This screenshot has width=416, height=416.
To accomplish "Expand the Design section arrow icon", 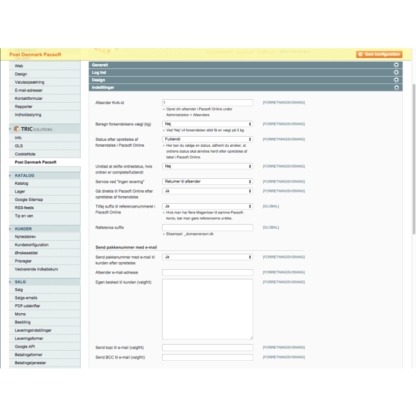I will (396, 80).
